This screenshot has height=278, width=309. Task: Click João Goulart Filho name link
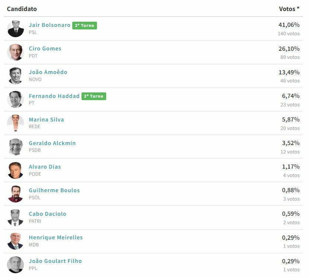tap(55, 261)
